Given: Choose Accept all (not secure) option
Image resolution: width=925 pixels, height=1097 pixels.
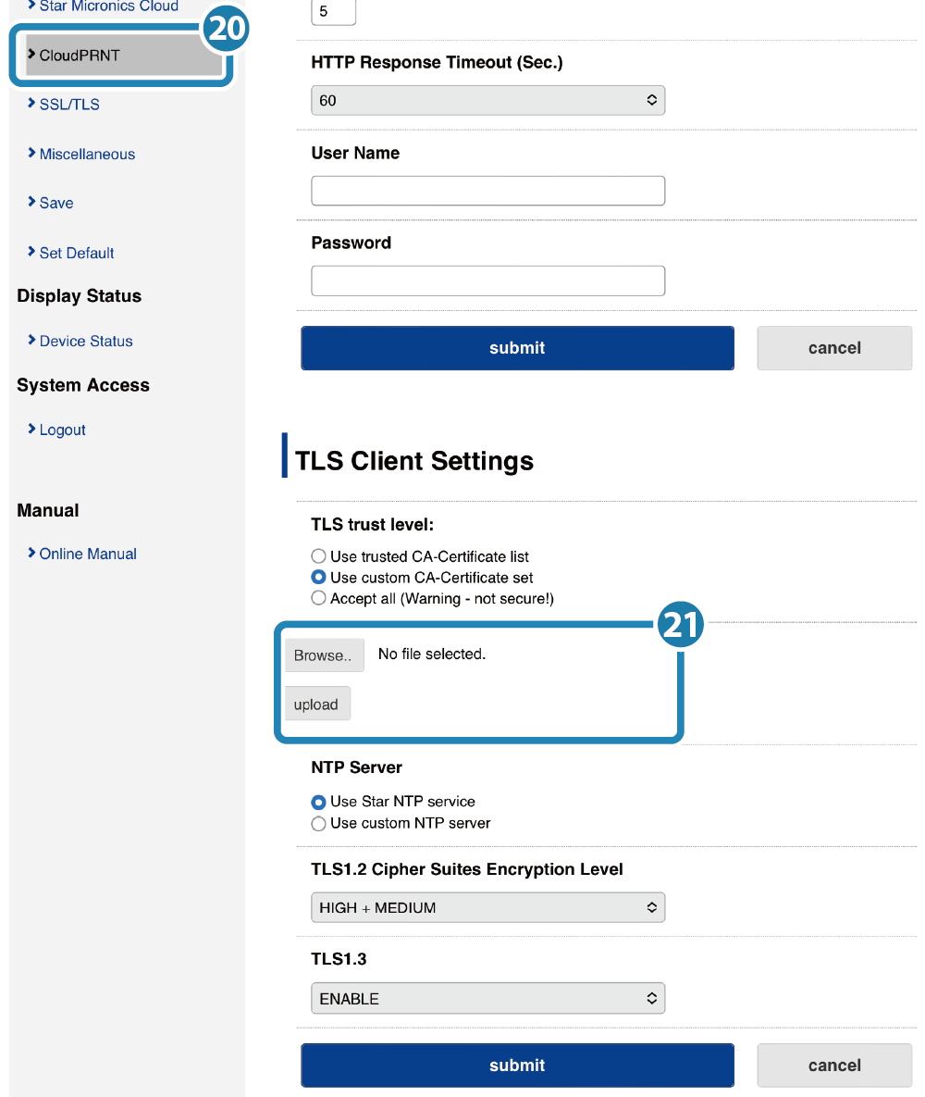Looking at the screenshot, I should [319, 599].
